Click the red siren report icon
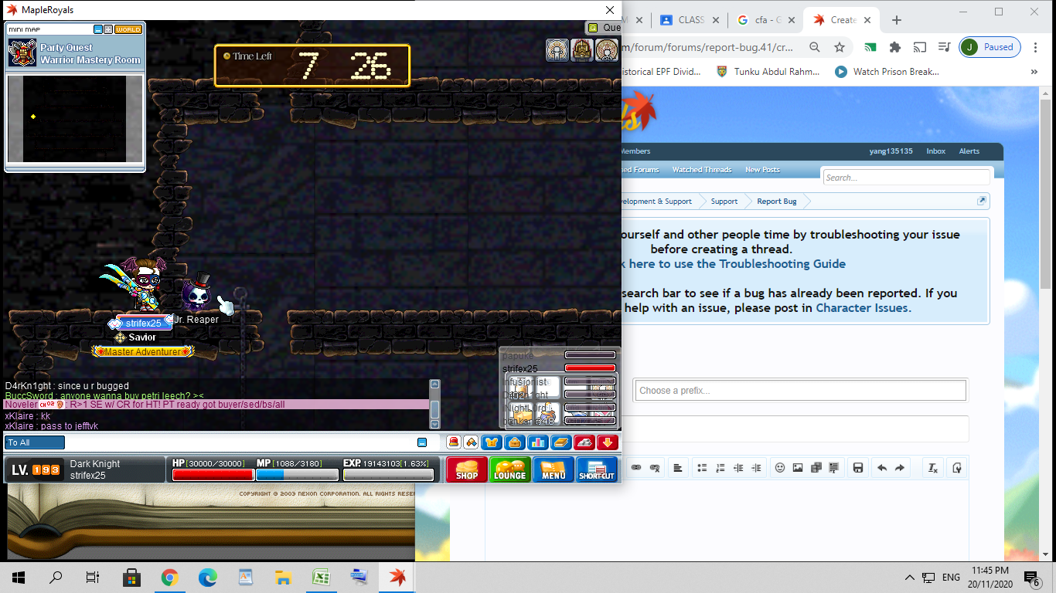Screen dimensions: 1056x593 click(454, 442)
